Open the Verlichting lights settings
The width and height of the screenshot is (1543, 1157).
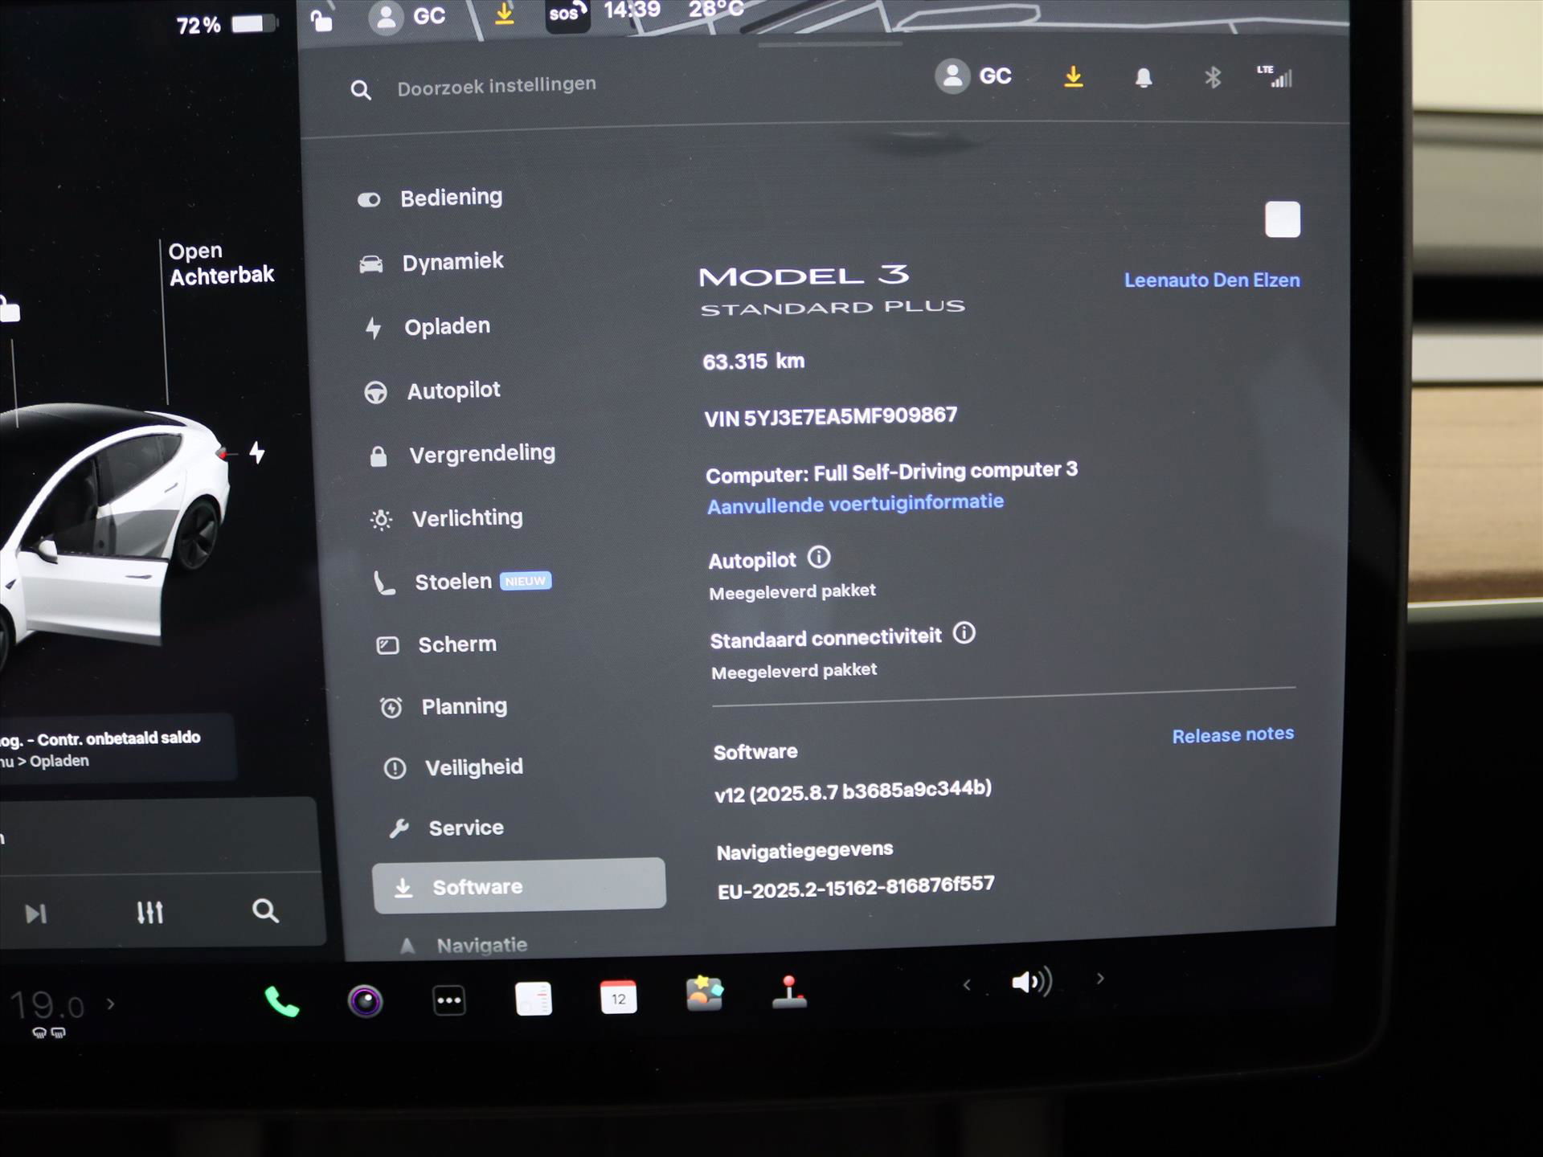pyautogui.click(x=447, y=518)
